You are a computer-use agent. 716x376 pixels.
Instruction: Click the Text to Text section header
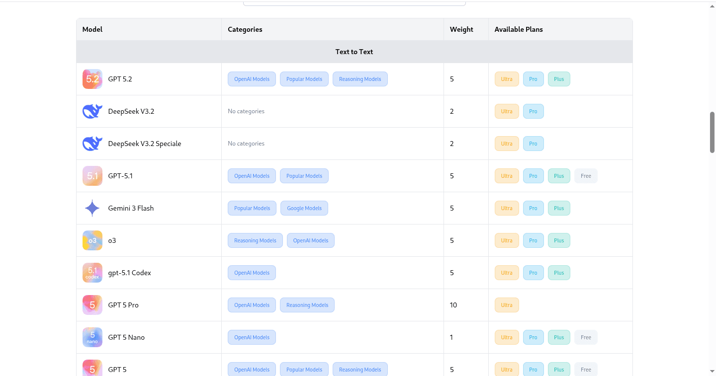pyautogui.click(x=354, y=52)
